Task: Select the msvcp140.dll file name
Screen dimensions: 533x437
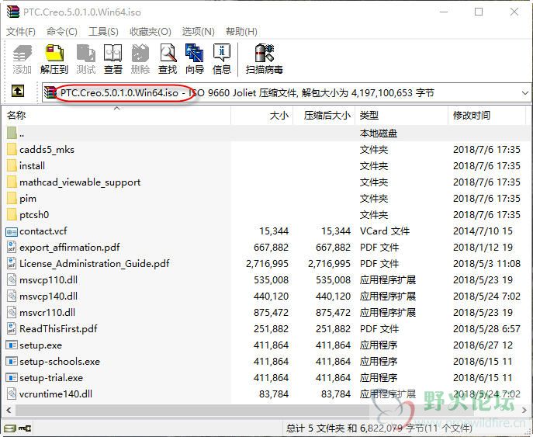Action: click(x=49, y=297)
